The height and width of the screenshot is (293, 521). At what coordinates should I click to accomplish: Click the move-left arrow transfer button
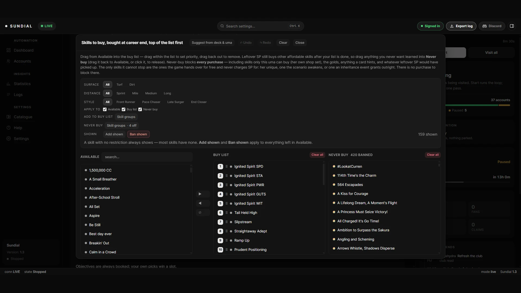point(203,203)
